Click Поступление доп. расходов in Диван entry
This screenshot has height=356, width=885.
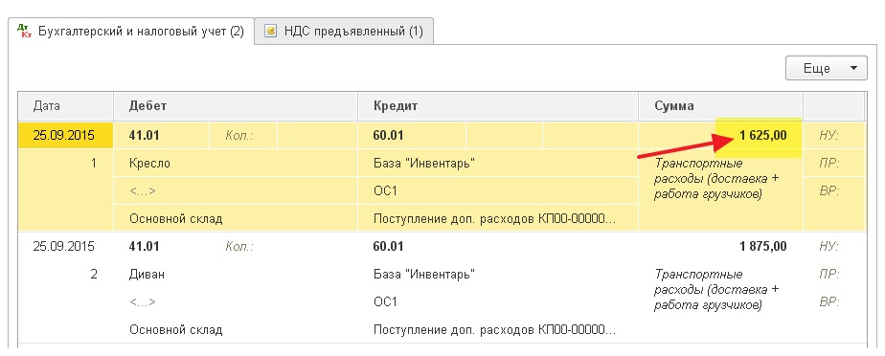pos(494,330)
